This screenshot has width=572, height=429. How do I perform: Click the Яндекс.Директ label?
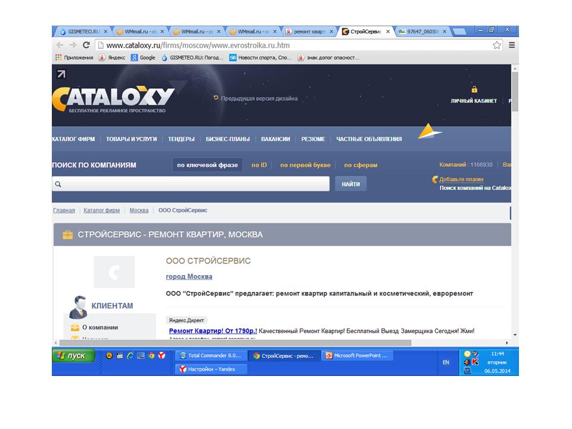coord(186,321)
